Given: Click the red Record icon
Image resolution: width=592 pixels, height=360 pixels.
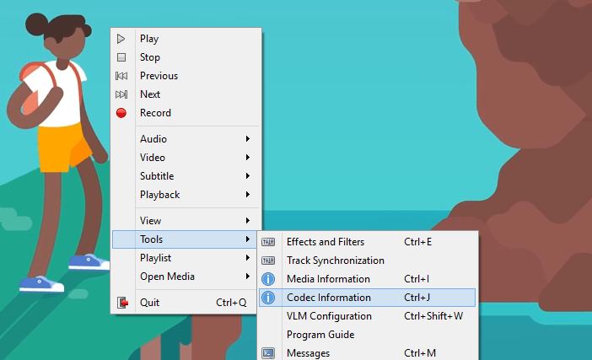Looking at the screenshot, I should [x=121, y=113].
